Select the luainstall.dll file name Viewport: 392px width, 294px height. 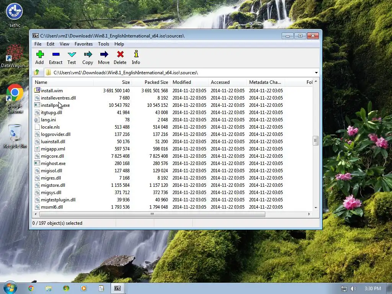(x=53, y=141)
